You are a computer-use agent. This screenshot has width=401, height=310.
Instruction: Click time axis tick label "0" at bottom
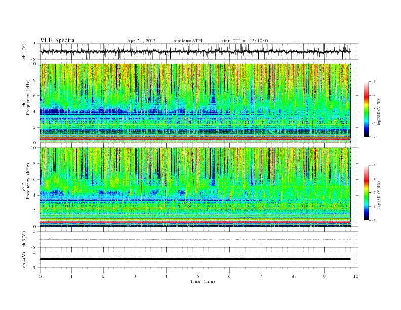(40, 276)
